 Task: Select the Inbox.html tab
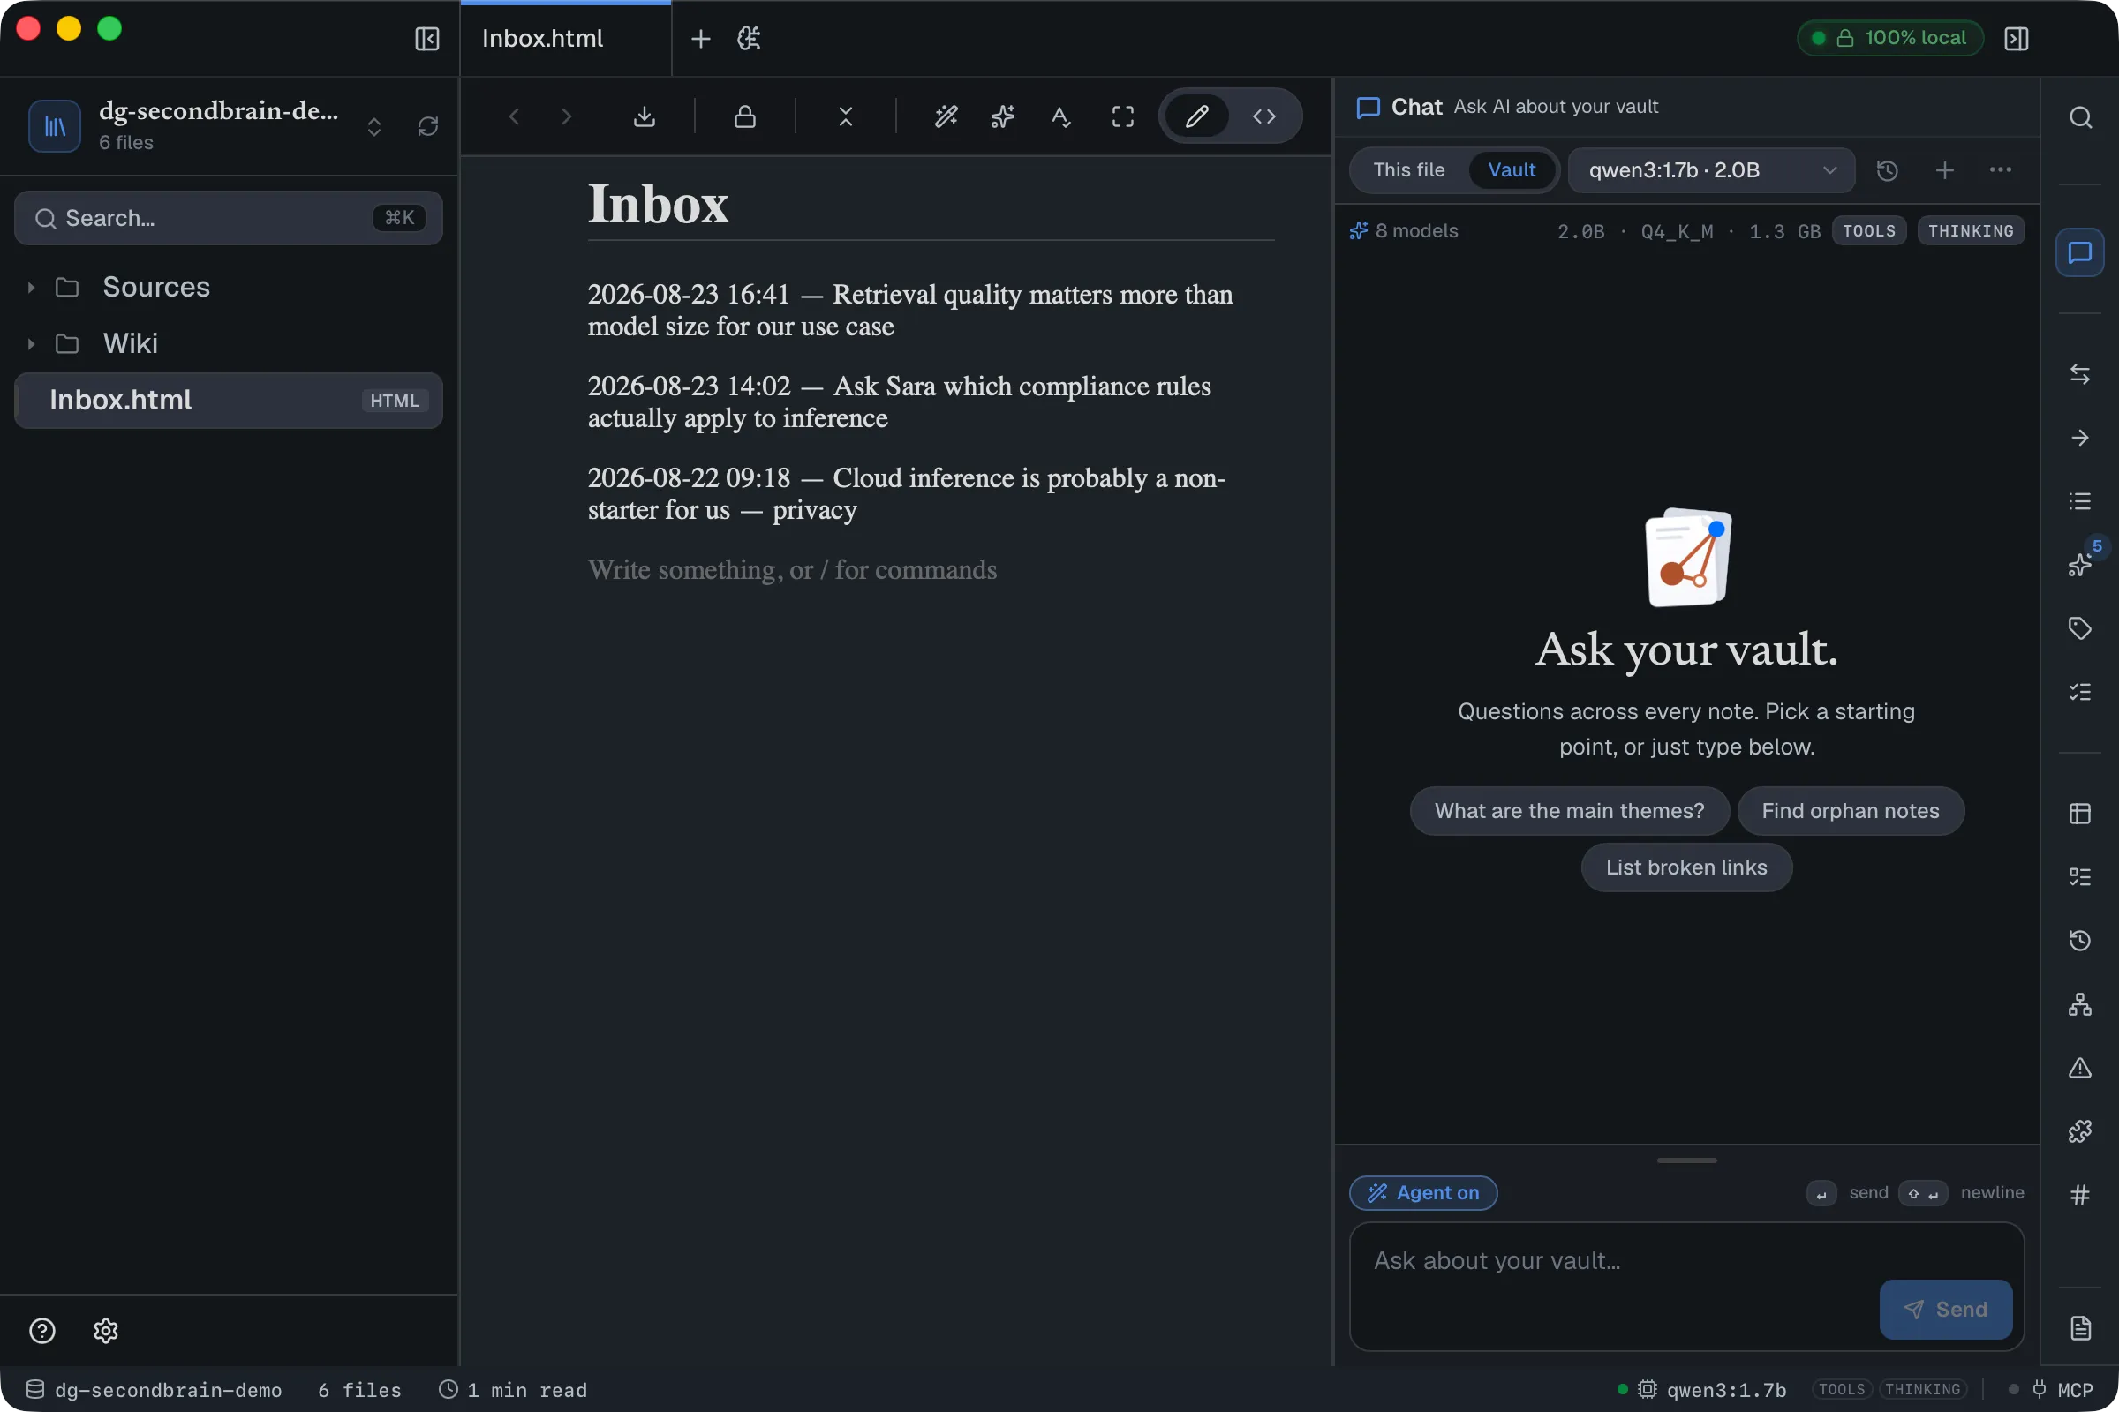(x=565, y=39)
